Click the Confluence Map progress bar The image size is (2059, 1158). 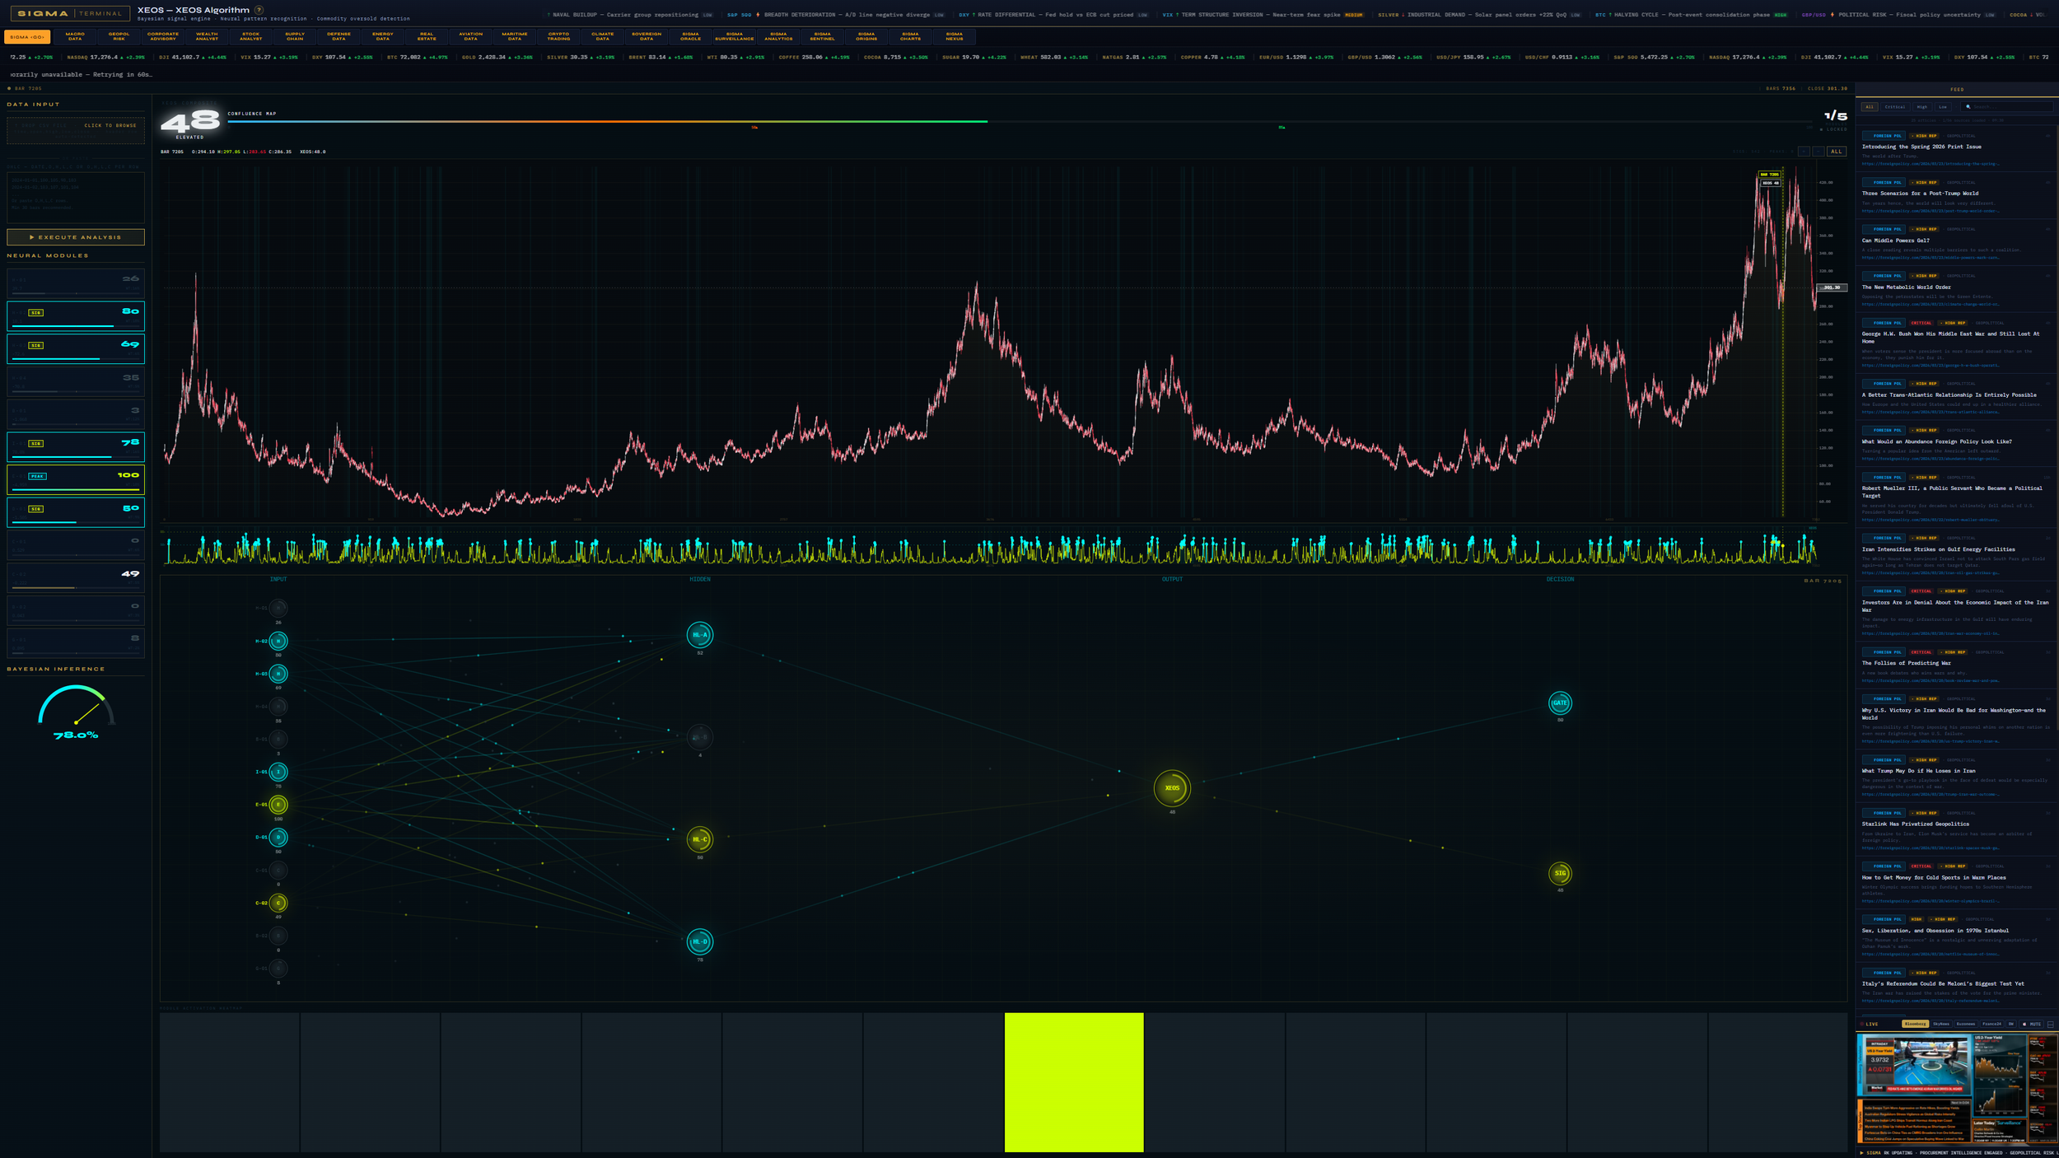(x=607, y=121)
